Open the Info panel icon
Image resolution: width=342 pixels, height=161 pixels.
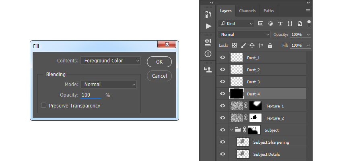[x=208, y=54]
